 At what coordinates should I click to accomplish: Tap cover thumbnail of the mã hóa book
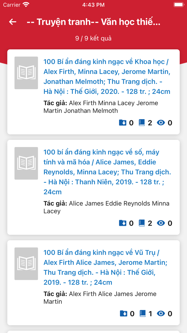[26, 163]
